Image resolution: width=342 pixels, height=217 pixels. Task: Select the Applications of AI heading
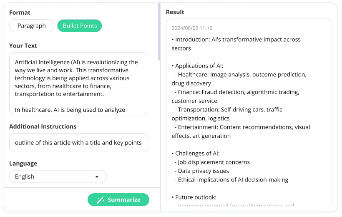[199, 66]
